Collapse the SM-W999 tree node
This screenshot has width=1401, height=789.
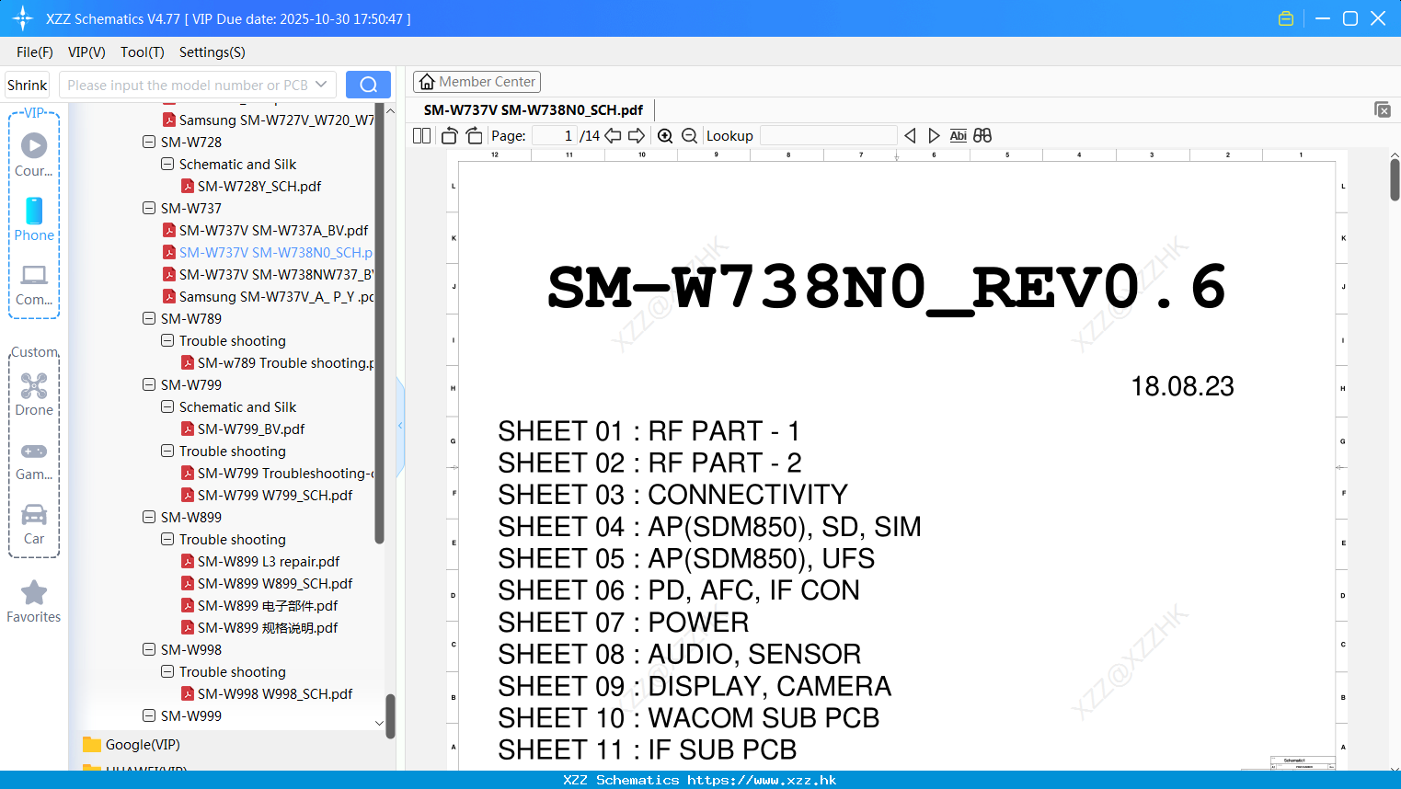point(149,715)
